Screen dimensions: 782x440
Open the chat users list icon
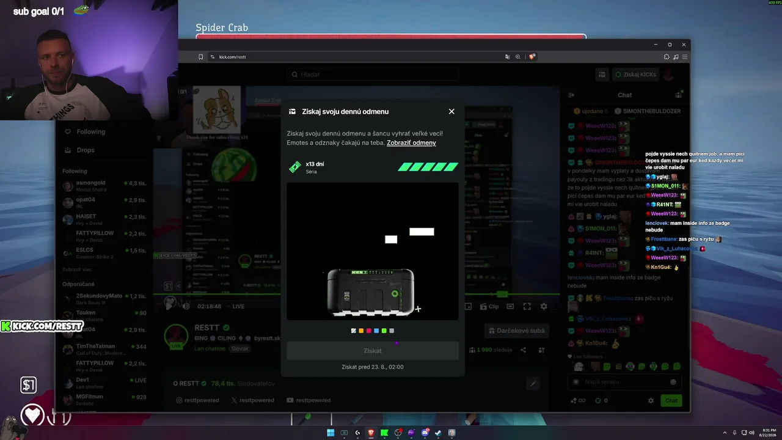point(678,95)
